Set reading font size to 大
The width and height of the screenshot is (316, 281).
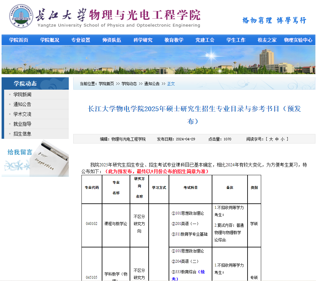pyautogui.click(x=271, y=139)
